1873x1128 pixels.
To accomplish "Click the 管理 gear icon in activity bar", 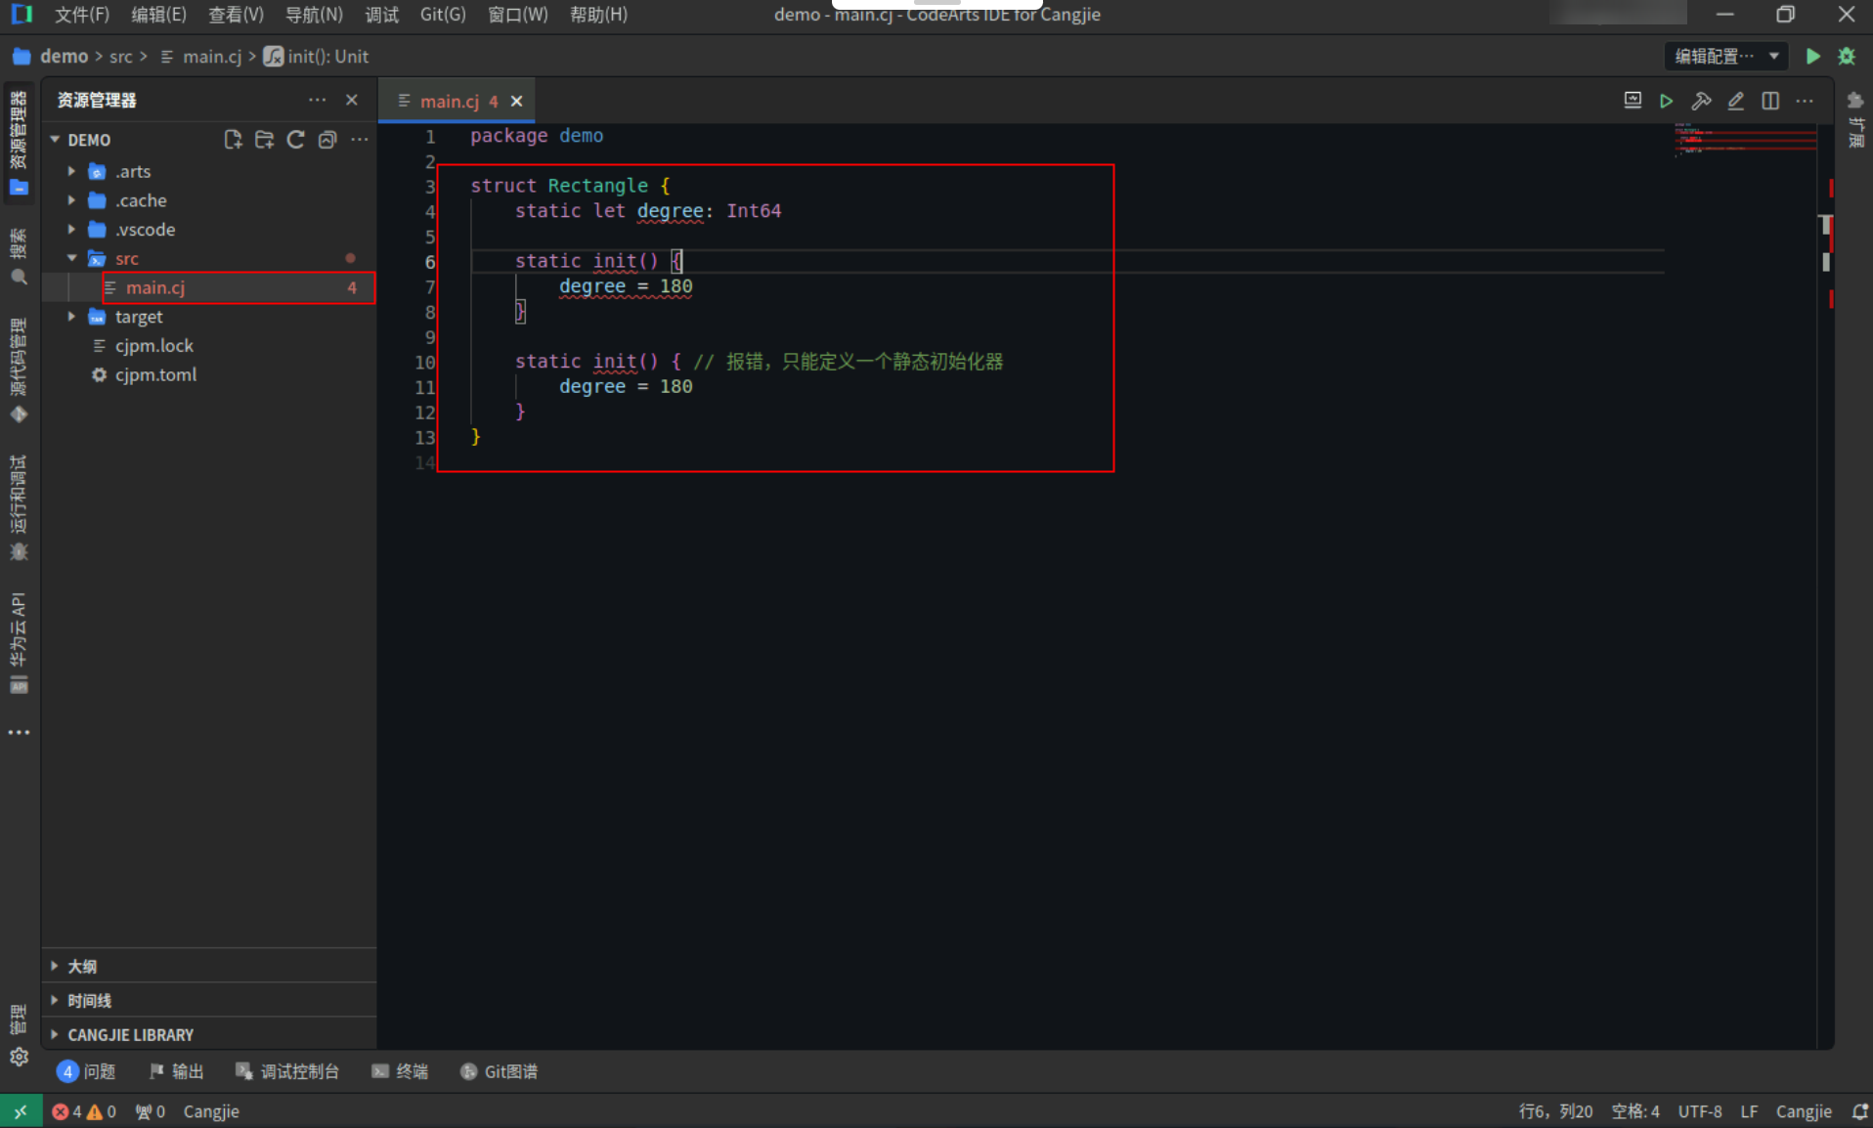I will tap(20, 1057).
